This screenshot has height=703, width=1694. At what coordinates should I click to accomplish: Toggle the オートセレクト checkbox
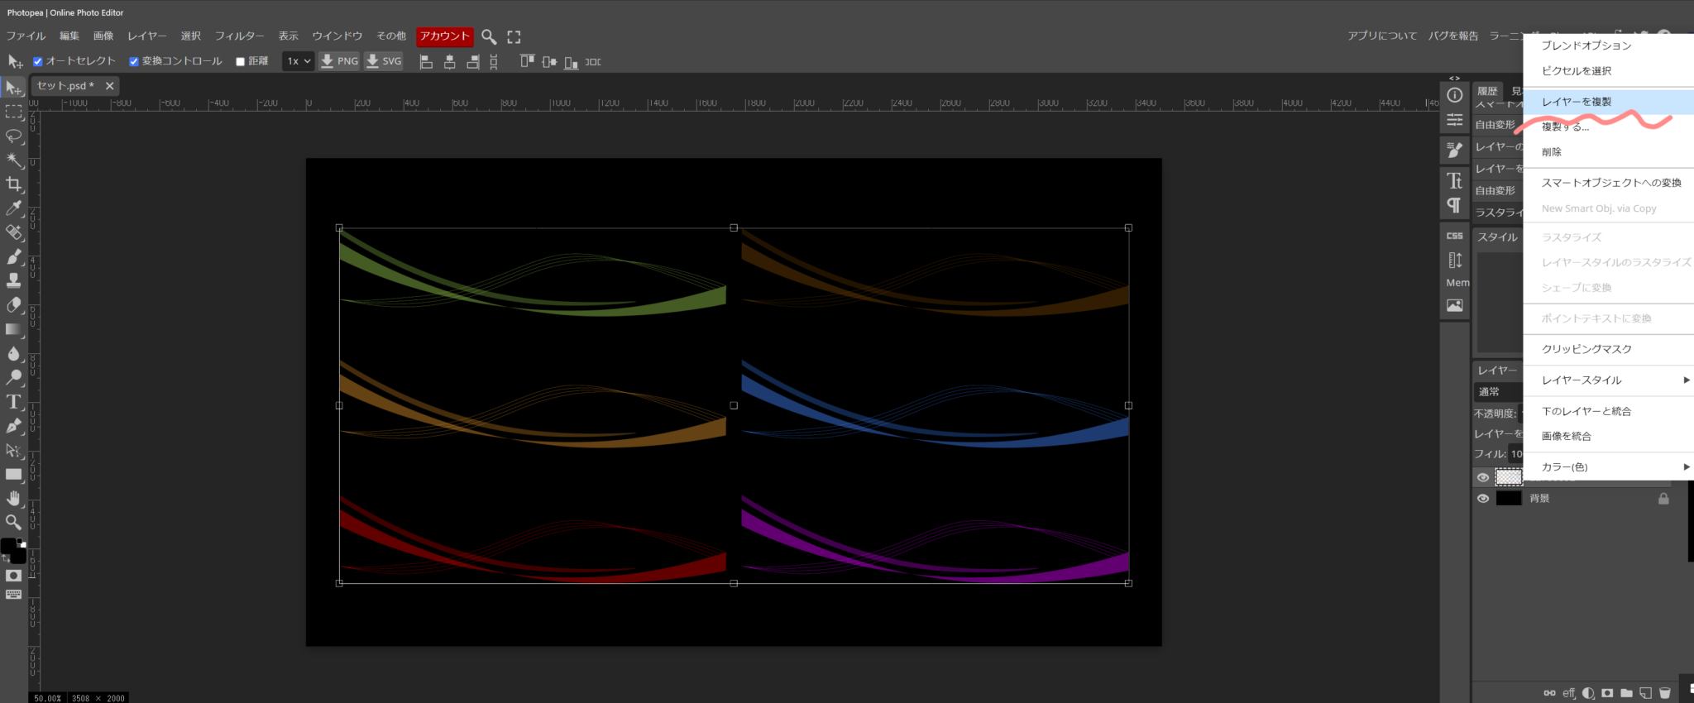pos(38,61)
